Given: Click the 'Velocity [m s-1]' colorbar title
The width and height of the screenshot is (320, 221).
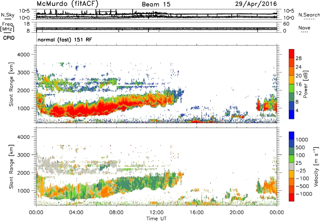Looking at the screenshot, I should [316, 166].
